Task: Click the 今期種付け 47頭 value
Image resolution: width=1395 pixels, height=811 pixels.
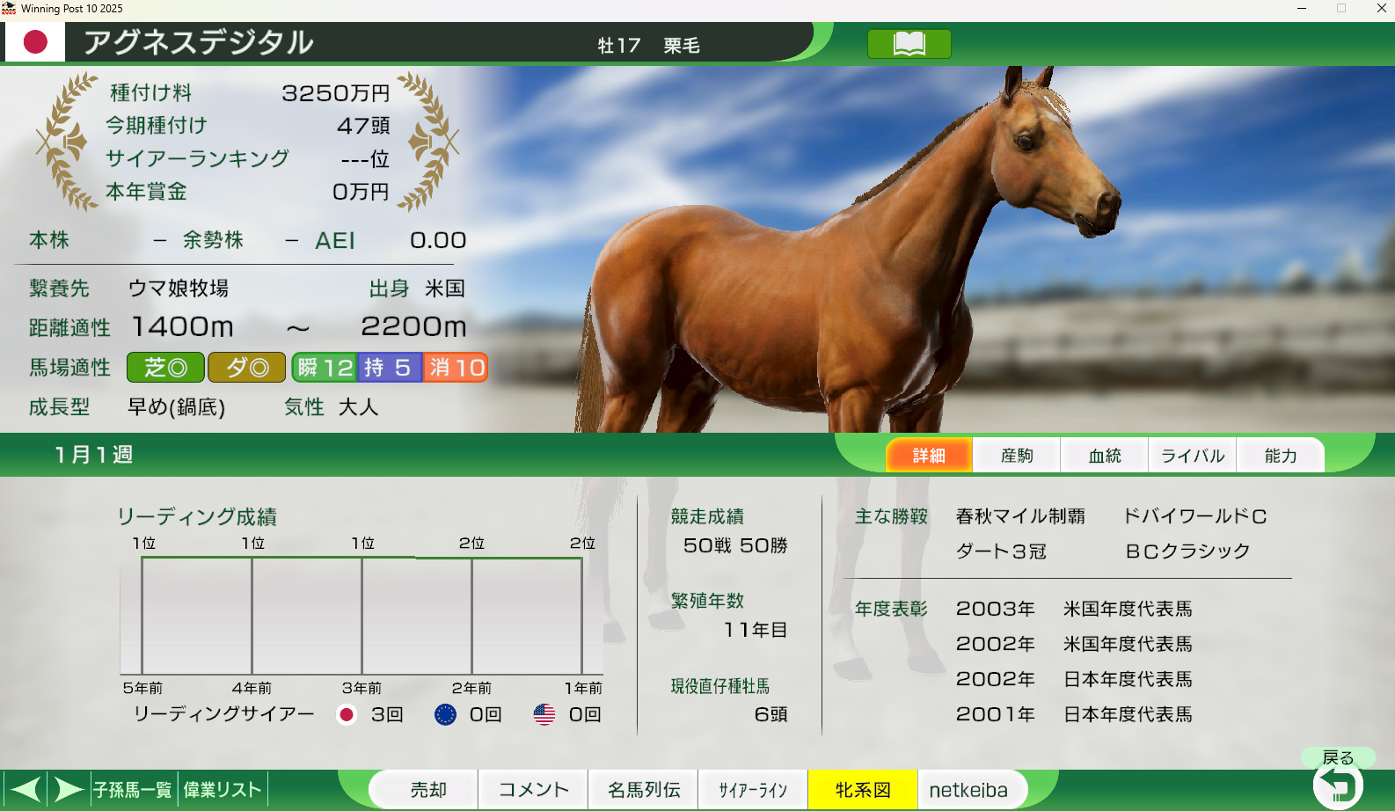Action: coord(363,126)
